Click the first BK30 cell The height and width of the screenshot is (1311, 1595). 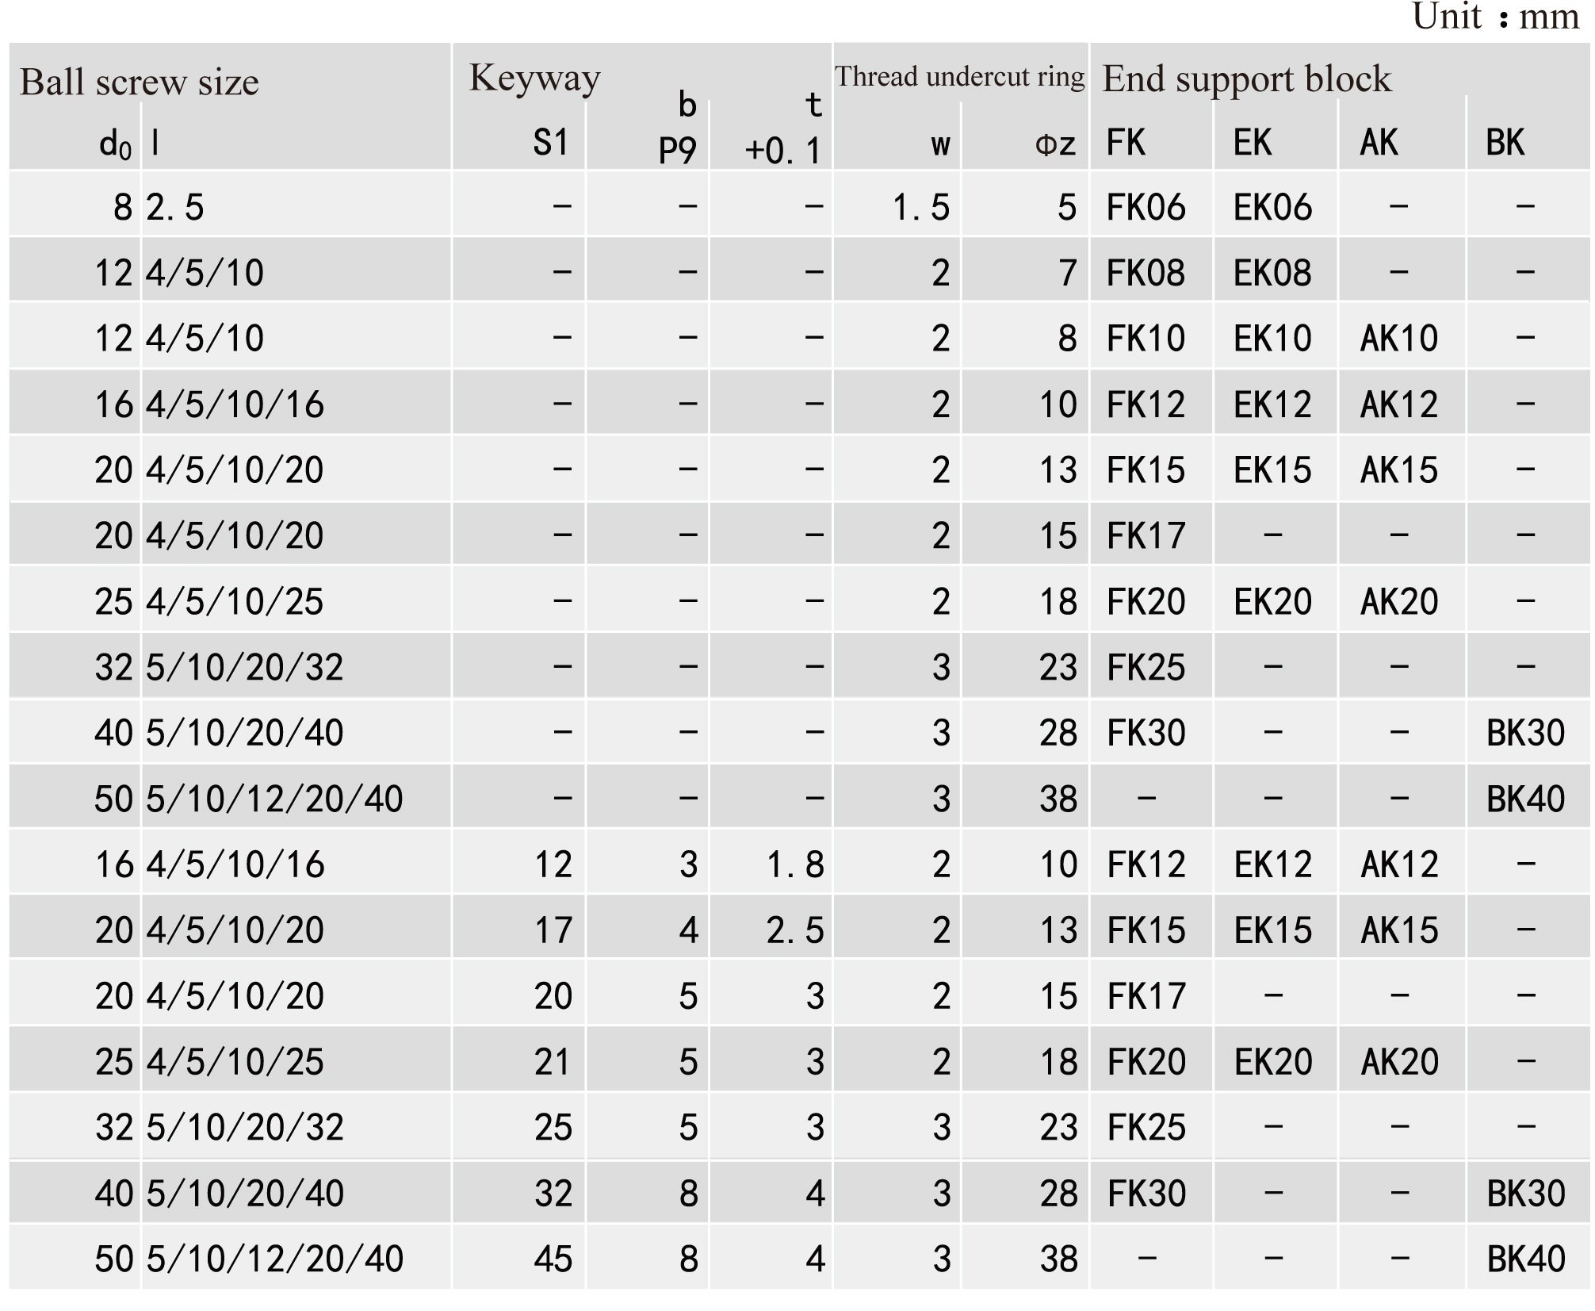coord(1526,733)
